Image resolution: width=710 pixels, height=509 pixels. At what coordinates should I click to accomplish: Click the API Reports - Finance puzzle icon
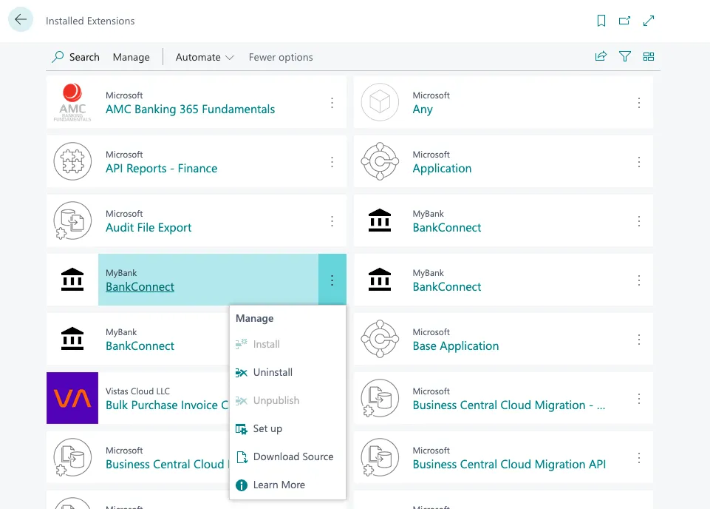72,161
